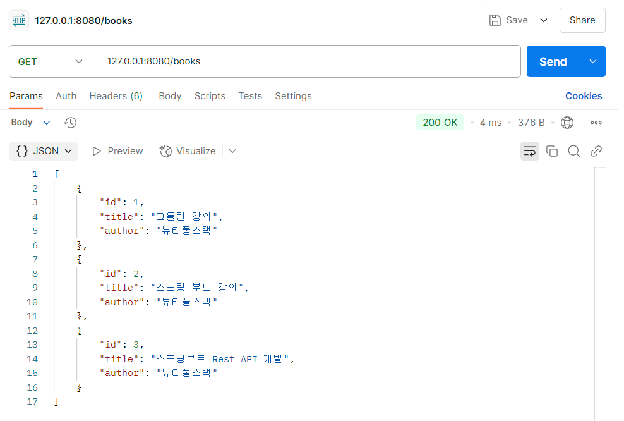This screenshot has height=421, width=624.
Task: Open network information via the globe icon
Action: pyautogui.click(x=567, y=122)
